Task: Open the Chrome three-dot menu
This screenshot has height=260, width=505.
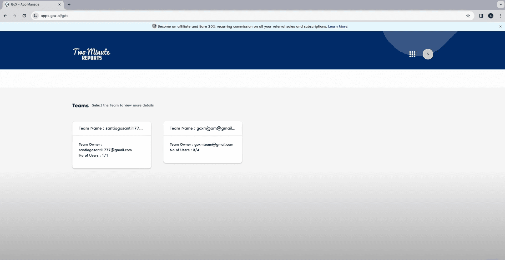Action: point(500,16)
